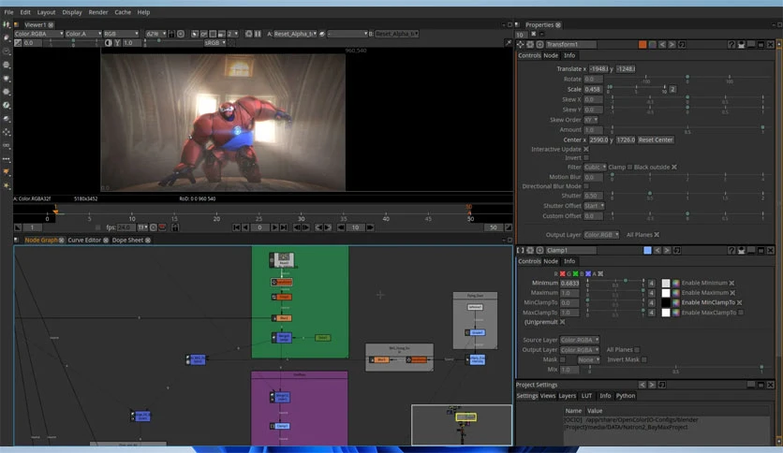This screenshot has height=453, width=783.
Task: Open the MaxClampTo color picker dialog
Action: pyautogui.click(x=675, y=313)
